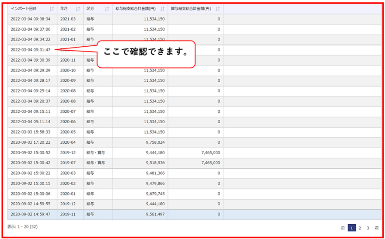Go to page 2 of the table
The image size is (385, 239).
tap(360, 228)
